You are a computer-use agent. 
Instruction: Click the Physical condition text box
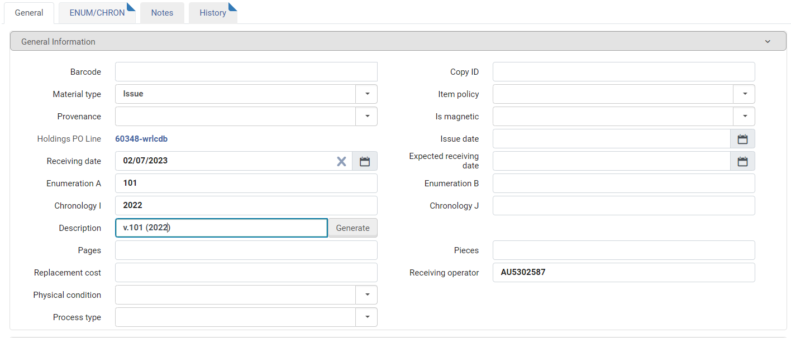[x=235, y=295]
